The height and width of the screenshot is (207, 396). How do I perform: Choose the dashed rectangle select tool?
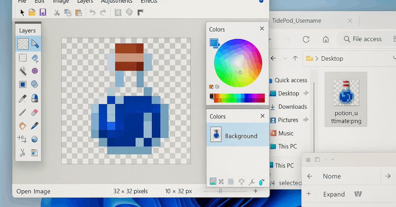tap(23, 58)
